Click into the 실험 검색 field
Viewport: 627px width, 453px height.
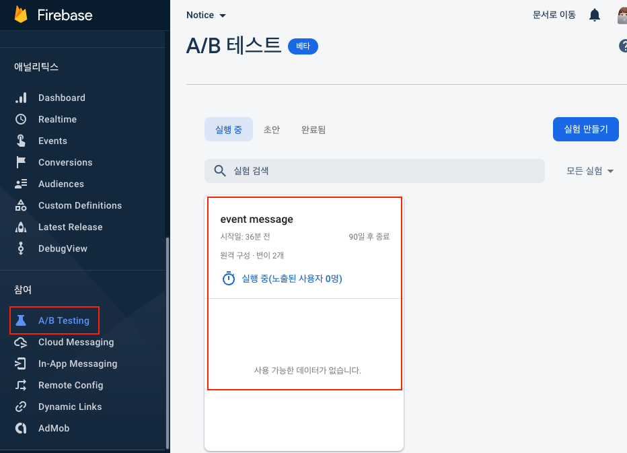[375, 171]
